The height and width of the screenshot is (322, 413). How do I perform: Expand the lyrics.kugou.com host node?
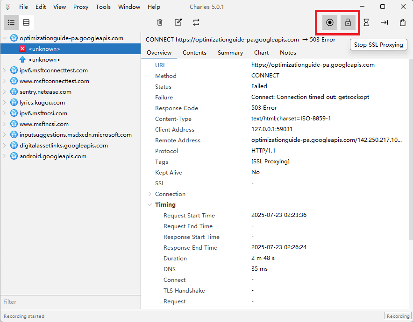[x=5, y=103]
